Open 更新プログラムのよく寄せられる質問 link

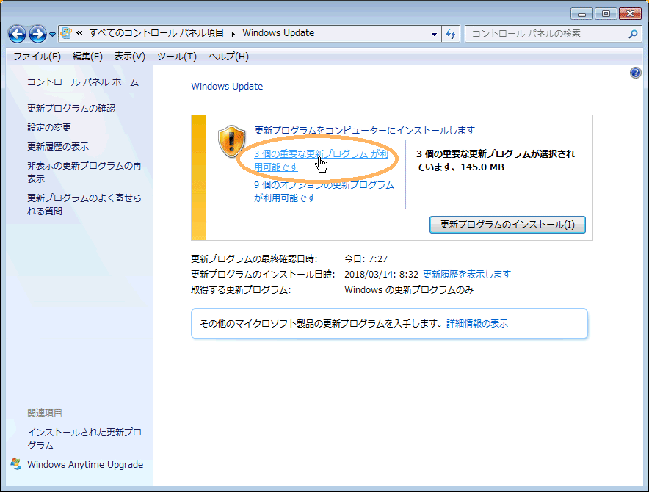[x=84, y=205]
